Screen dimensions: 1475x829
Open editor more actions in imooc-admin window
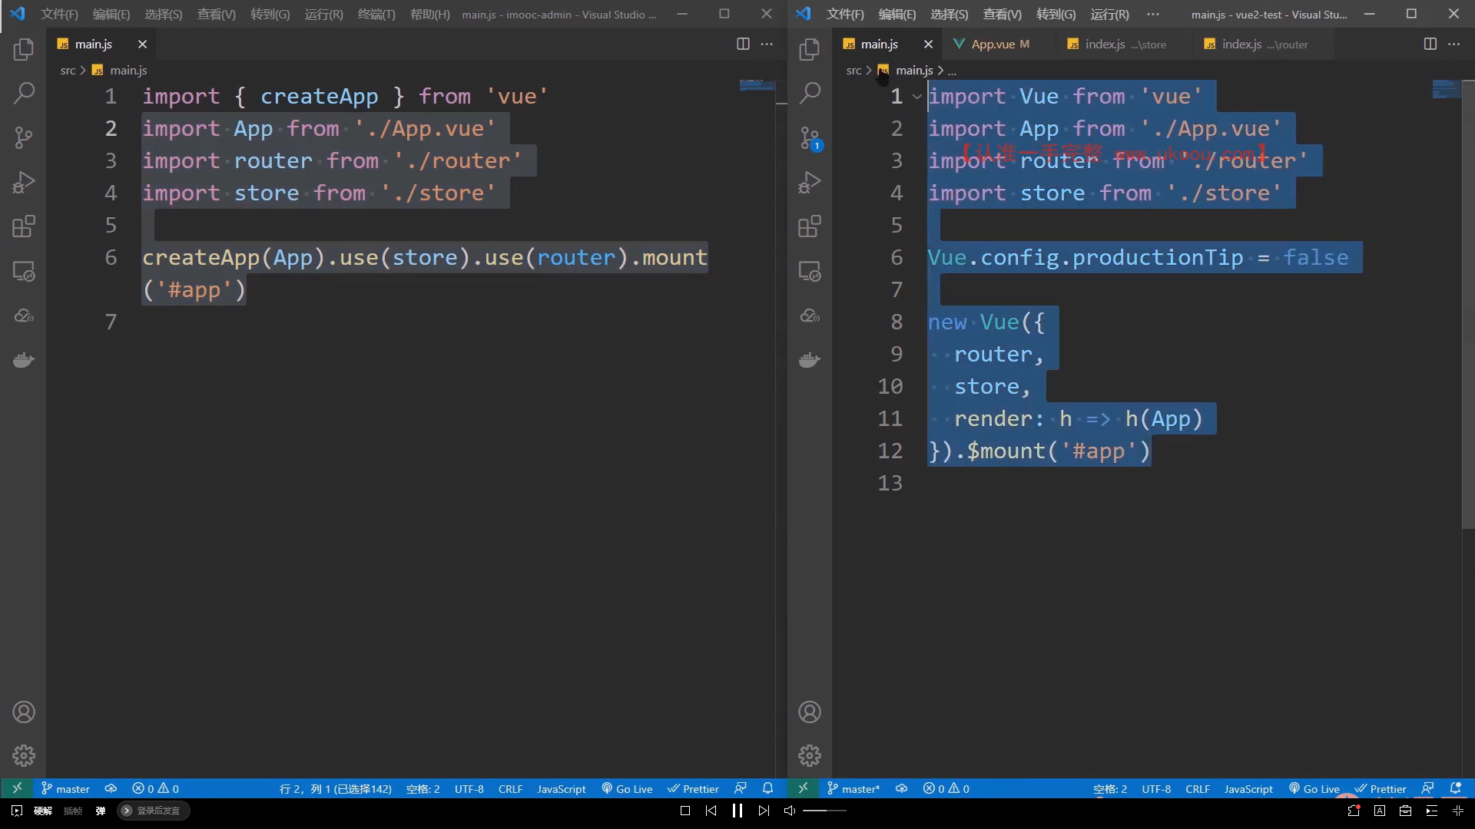(767, 44)
